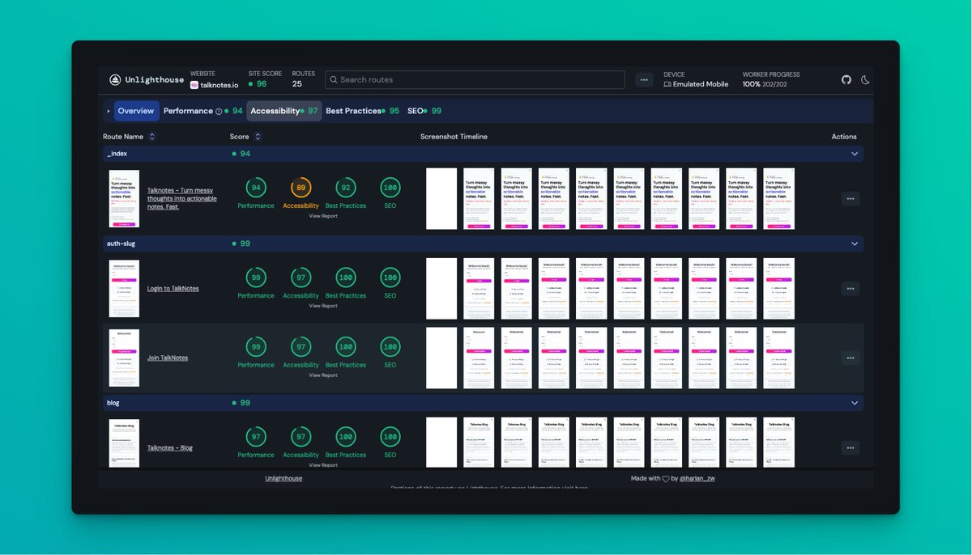This screenshot has width=972, height=555.
Task: Open actions menu for Join TalkNotes row
Action: click(850, 358)
